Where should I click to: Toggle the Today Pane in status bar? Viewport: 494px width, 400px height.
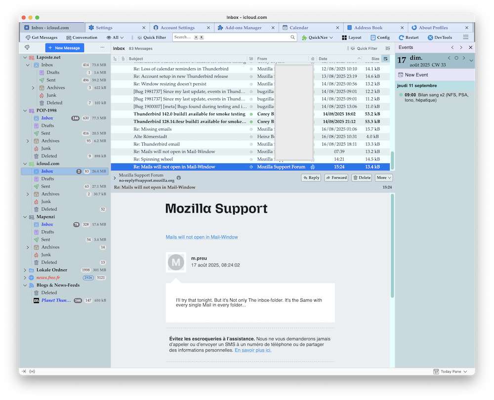pos(450,371)
